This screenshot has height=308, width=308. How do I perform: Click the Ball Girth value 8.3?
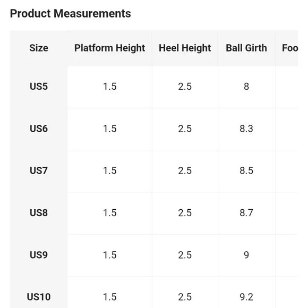tap(246, 129)
